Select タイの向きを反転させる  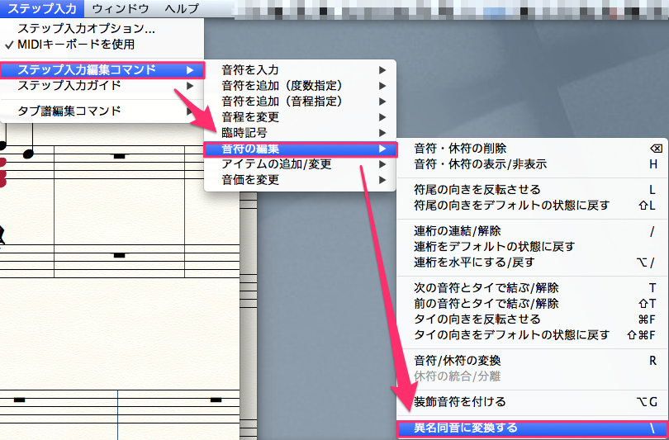533,319
